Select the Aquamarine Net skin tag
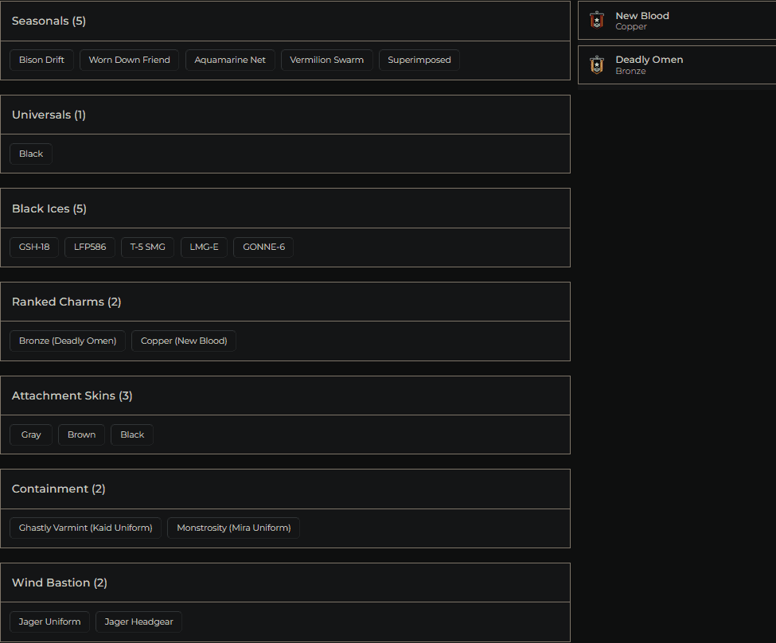 230,60
